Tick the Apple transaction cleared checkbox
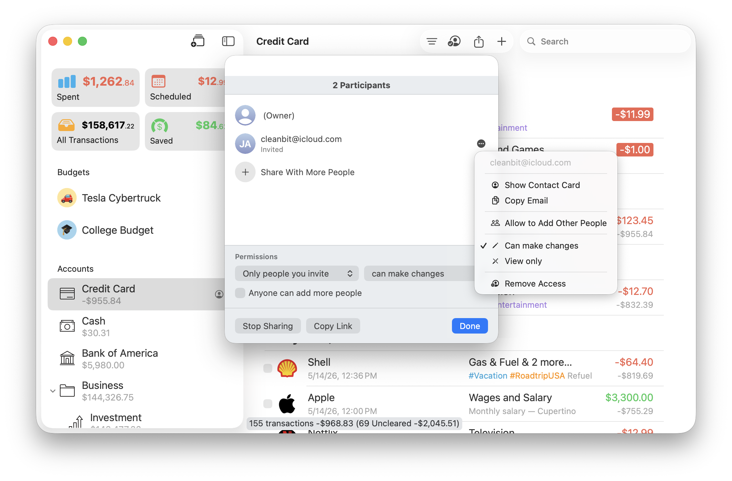 point(268,403)
